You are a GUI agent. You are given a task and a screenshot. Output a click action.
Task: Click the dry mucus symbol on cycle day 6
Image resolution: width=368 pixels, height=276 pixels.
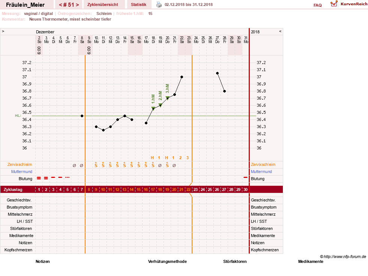click(x=74, y=166)
